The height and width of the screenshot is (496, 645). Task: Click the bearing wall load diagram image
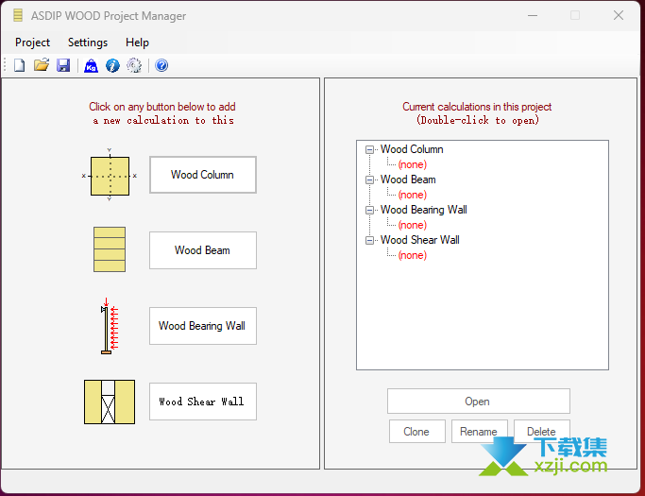(110, 326)
